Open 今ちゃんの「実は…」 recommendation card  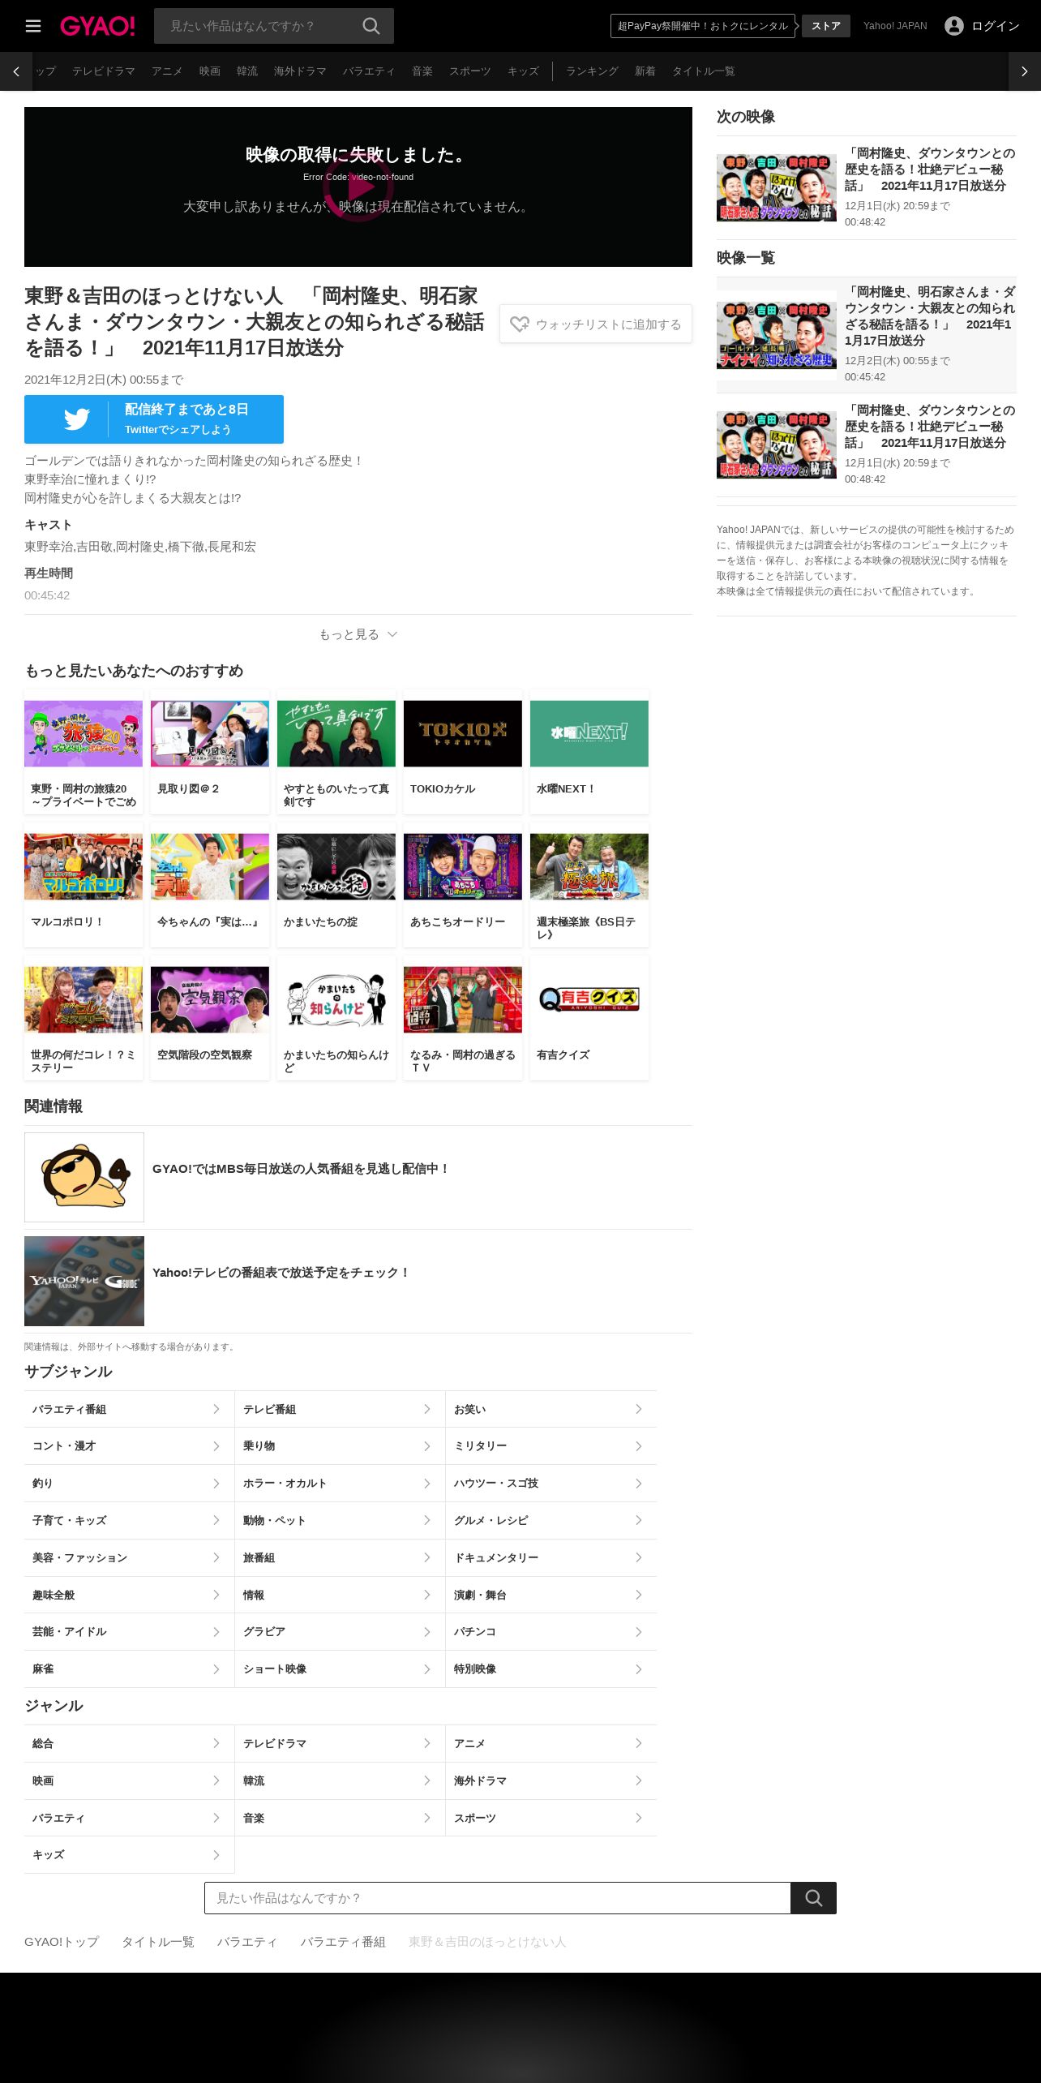pyautogui.click(x=210, y=885)
